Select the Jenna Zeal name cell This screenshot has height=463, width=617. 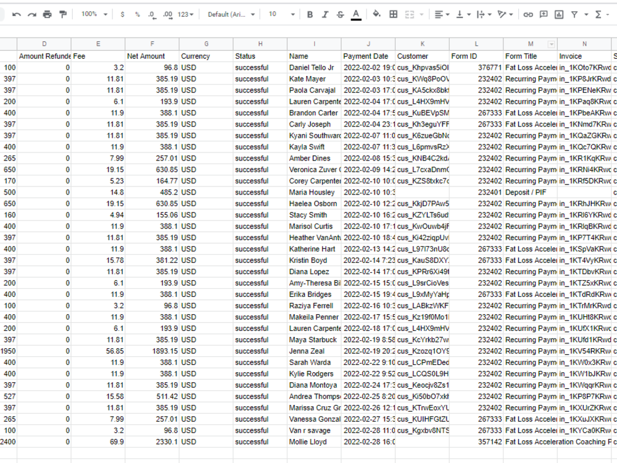314,351
